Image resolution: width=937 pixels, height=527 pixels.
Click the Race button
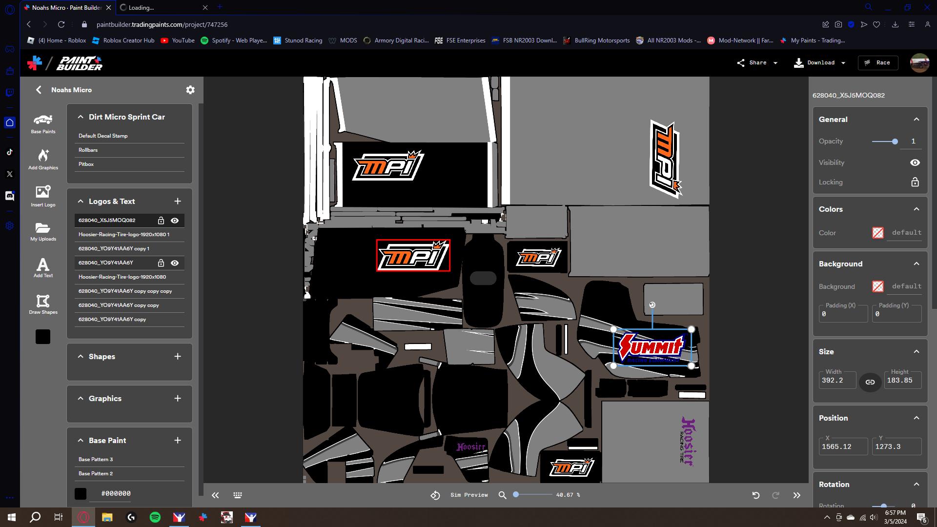[877, 62]
